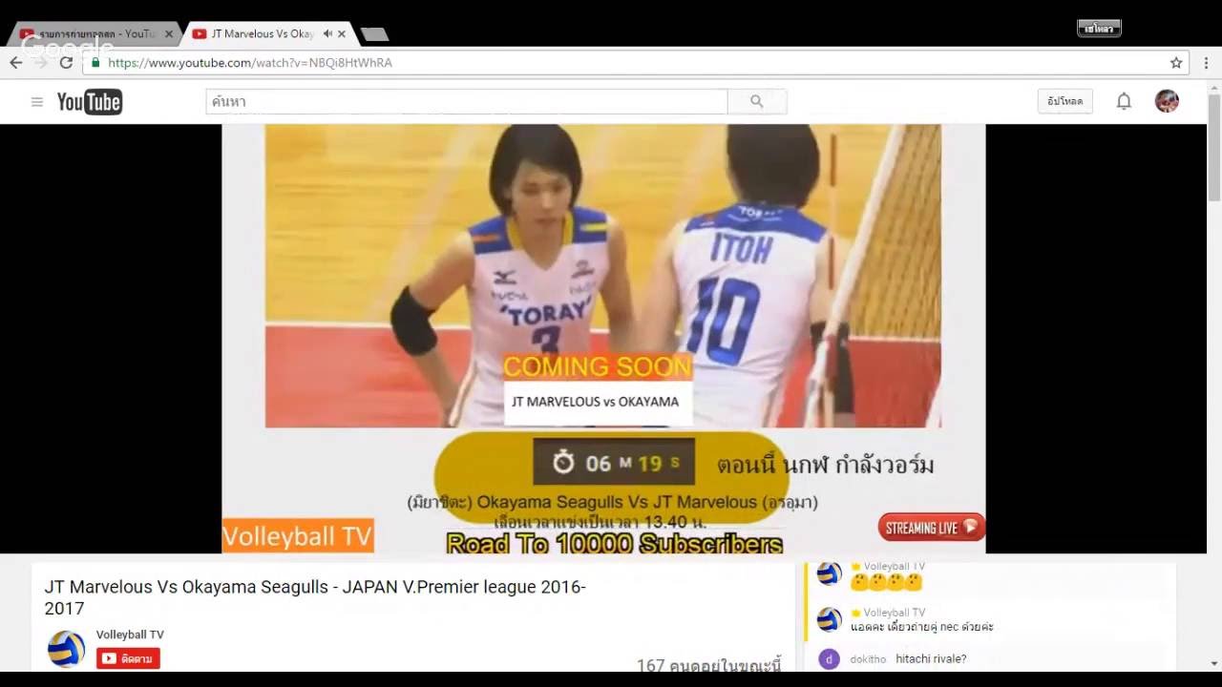Click the scrollbar up arrow

[x=1213, y=87]
